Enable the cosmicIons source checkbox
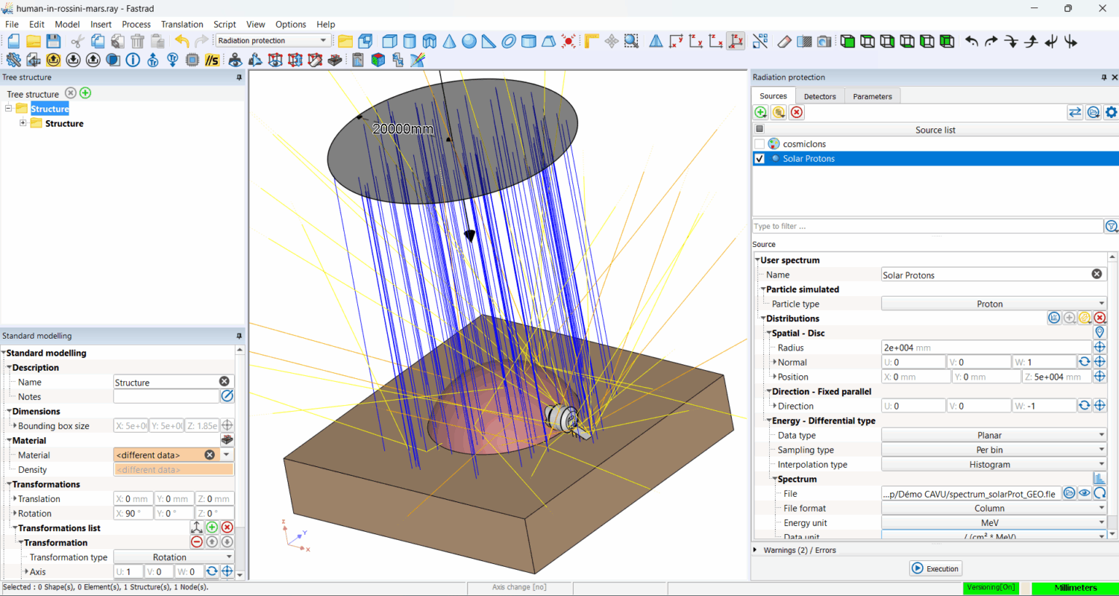The image size is (1119, 596). click(x=759, y=144)
